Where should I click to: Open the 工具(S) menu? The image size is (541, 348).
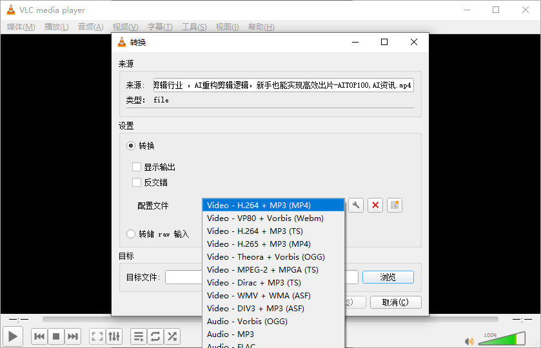pyautogui.click(x=194, y=27)
